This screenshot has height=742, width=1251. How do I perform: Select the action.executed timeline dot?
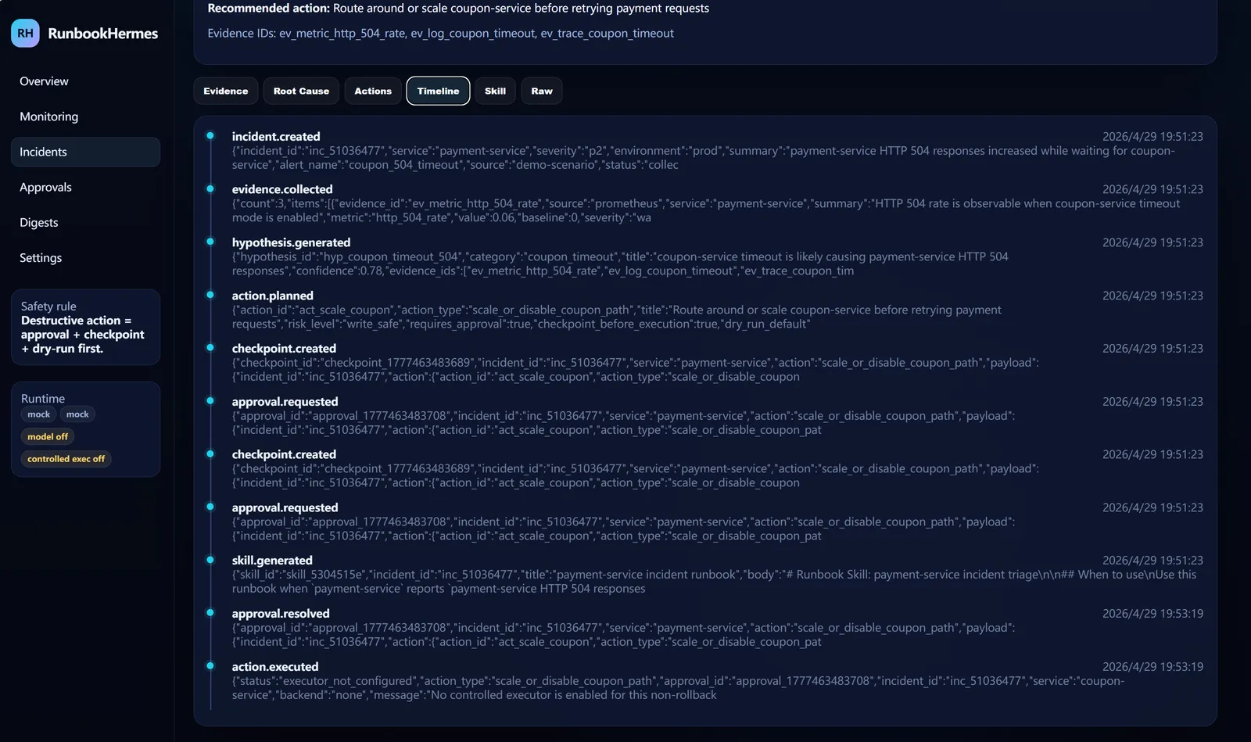pyautogui.click(x=210, y=666)
